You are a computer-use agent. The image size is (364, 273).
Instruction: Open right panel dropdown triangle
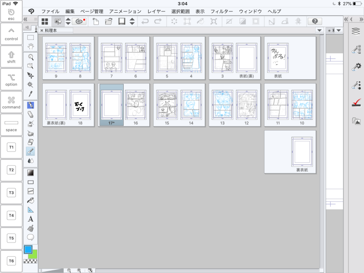tap(339, 30)
